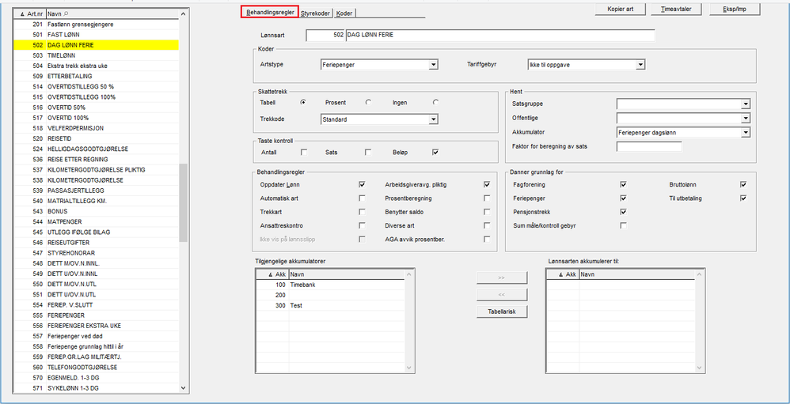Image resolution: width=790 pixels, height=404 pixels.
Task: Toggle the Bruttolønn checkbox
Action: (743, 184)
